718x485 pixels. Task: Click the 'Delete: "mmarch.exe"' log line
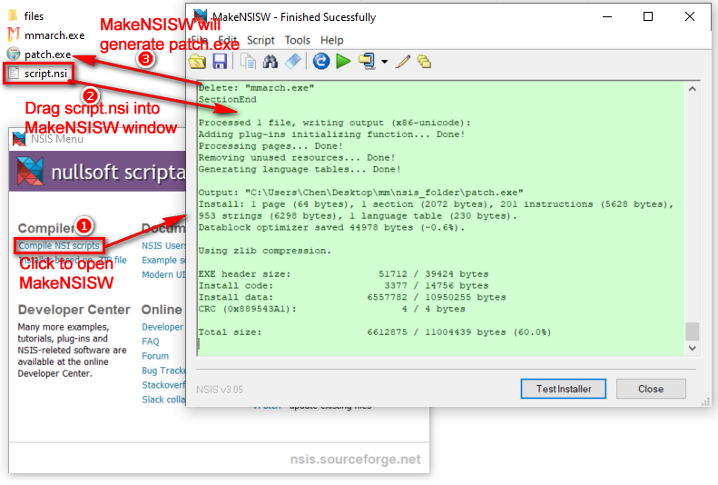coord(256,88)
